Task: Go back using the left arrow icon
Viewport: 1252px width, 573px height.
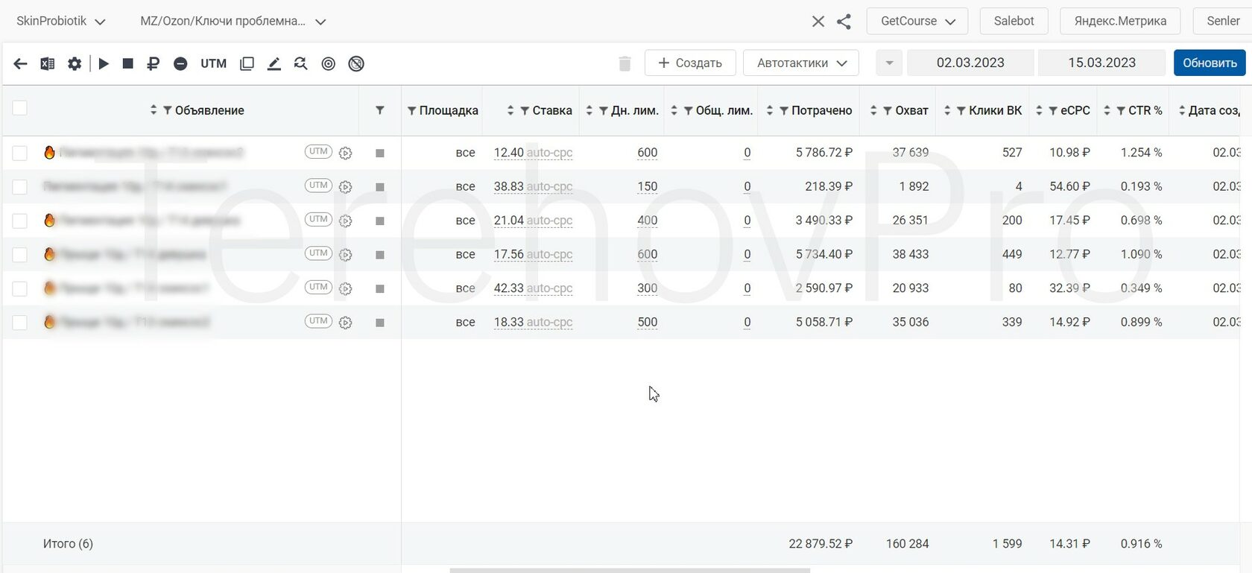Action: point(20,64)
